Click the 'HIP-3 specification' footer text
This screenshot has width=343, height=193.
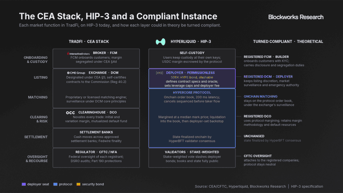tap(307, 186)
